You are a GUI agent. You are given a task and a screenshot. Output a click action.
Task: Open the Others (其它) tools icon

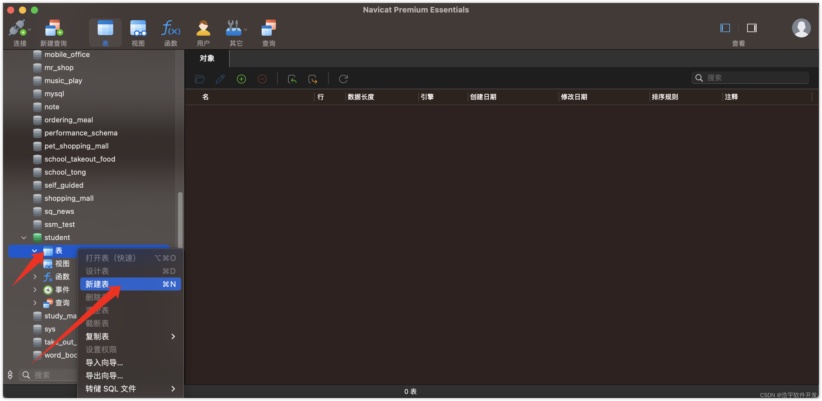click(234, 28)
